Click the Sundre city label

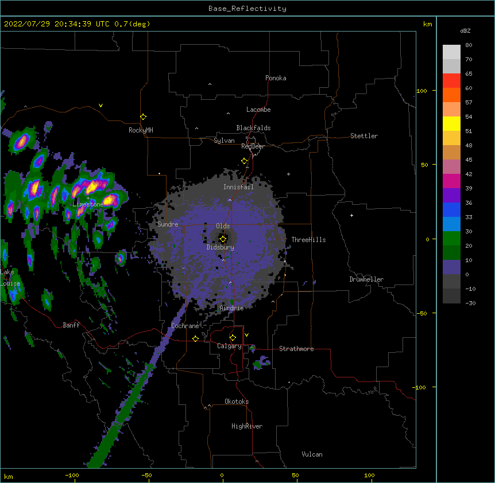[x=168, y=224]
